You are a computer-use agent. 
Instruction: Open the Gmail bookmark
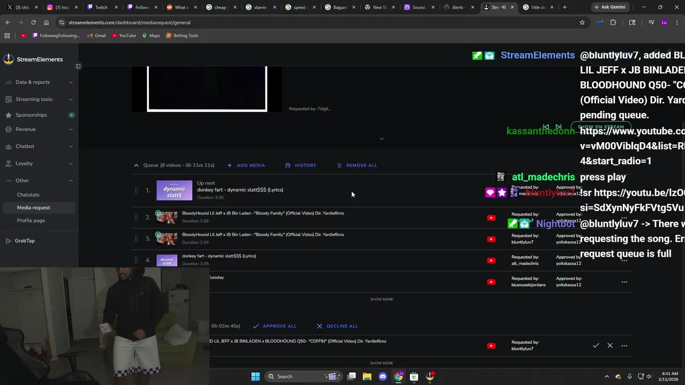click(96, 36)
